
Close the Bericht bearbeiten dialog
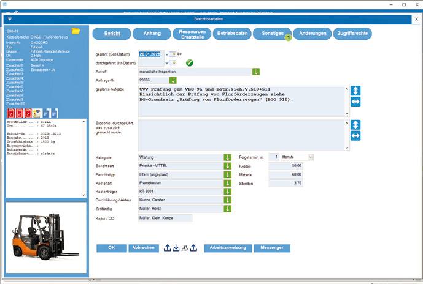416,19
